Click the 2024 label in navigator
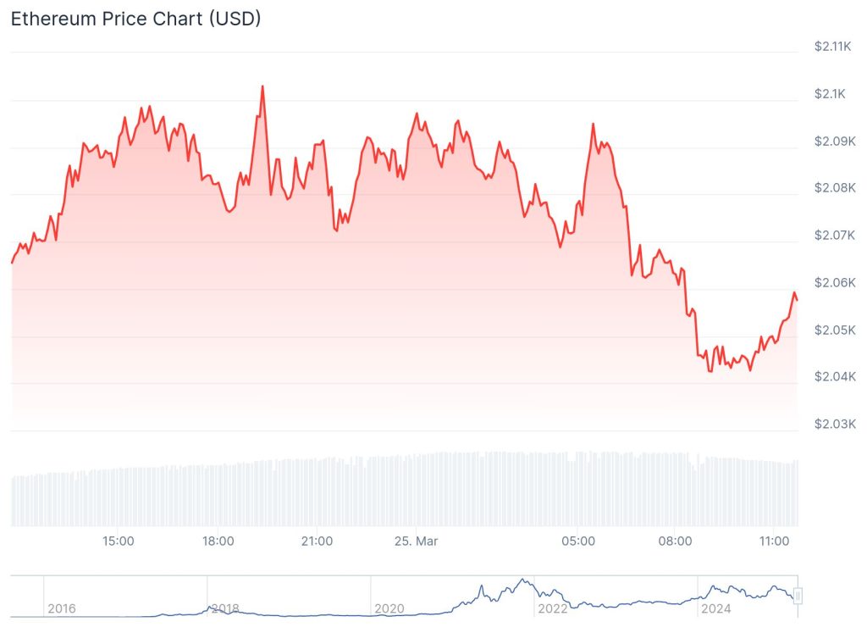The image size is (867, 633). pos(715,608)
